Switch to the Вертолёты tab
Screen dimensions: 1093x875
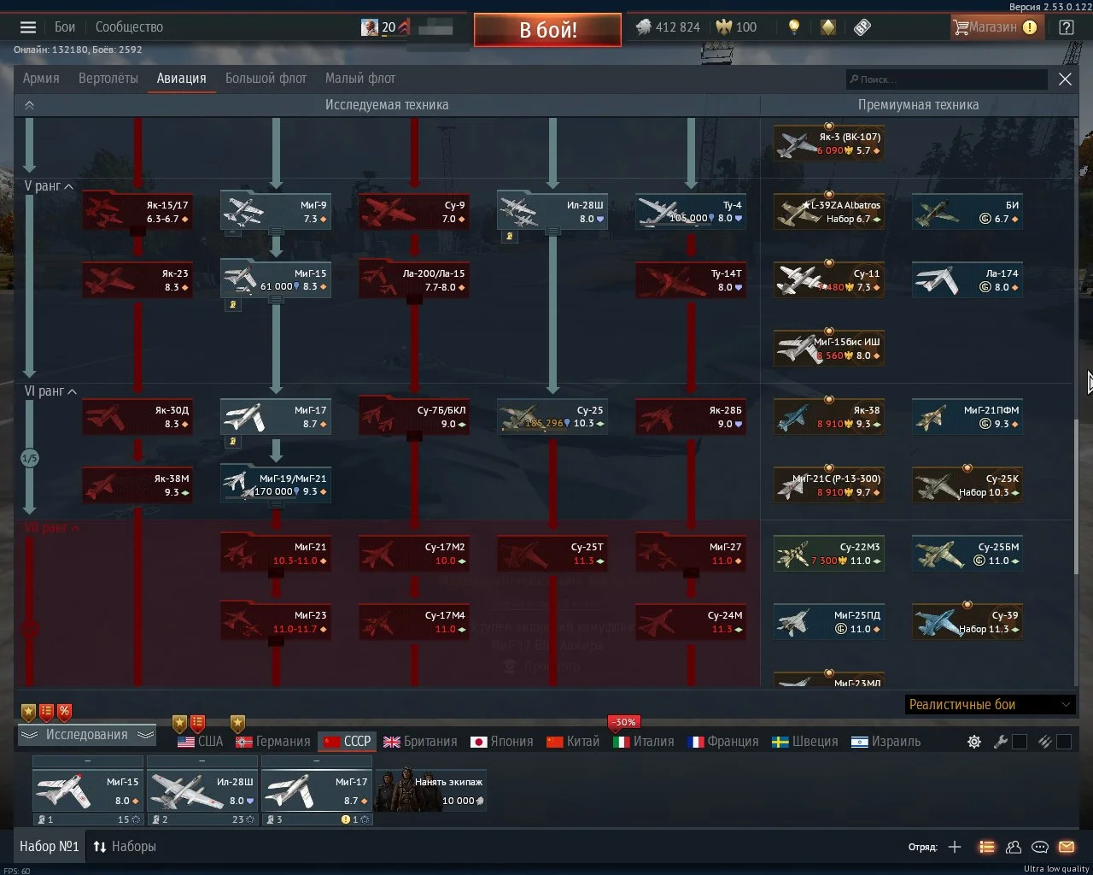[108, 79]
